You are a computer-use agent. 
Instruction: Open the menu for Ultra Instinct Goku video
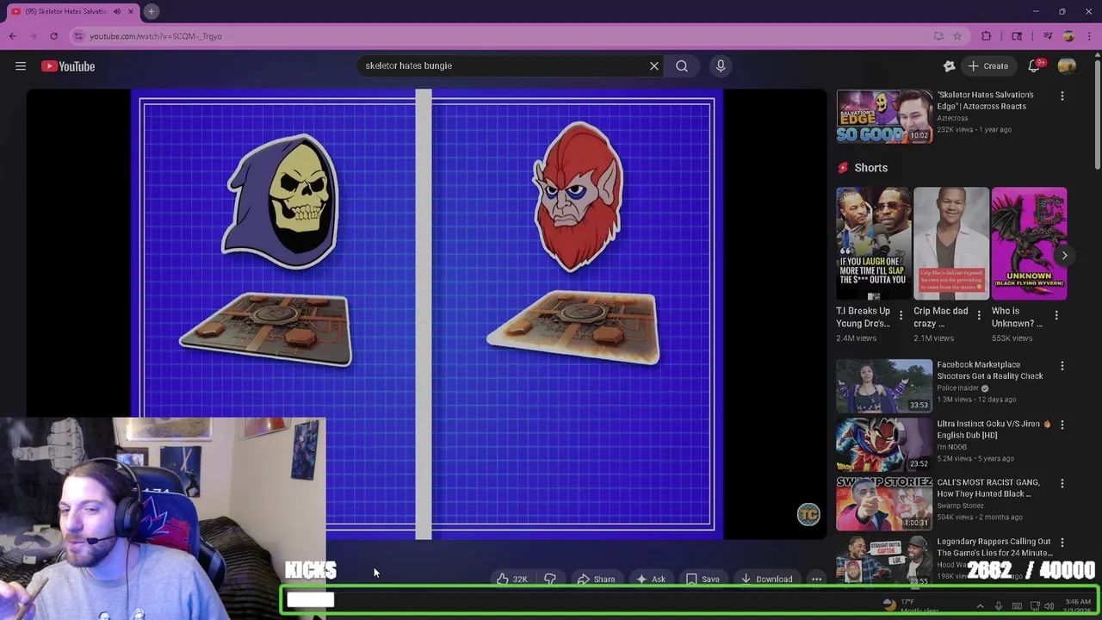click(x=1062, y=425)
